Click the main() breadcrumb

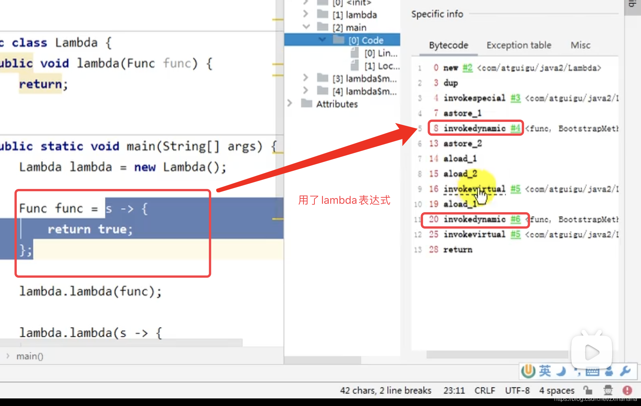click(30, 356)
